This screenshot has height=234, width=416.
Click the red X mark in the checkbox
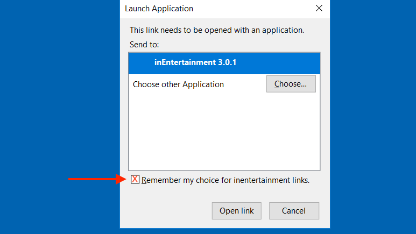coord(135,179)
